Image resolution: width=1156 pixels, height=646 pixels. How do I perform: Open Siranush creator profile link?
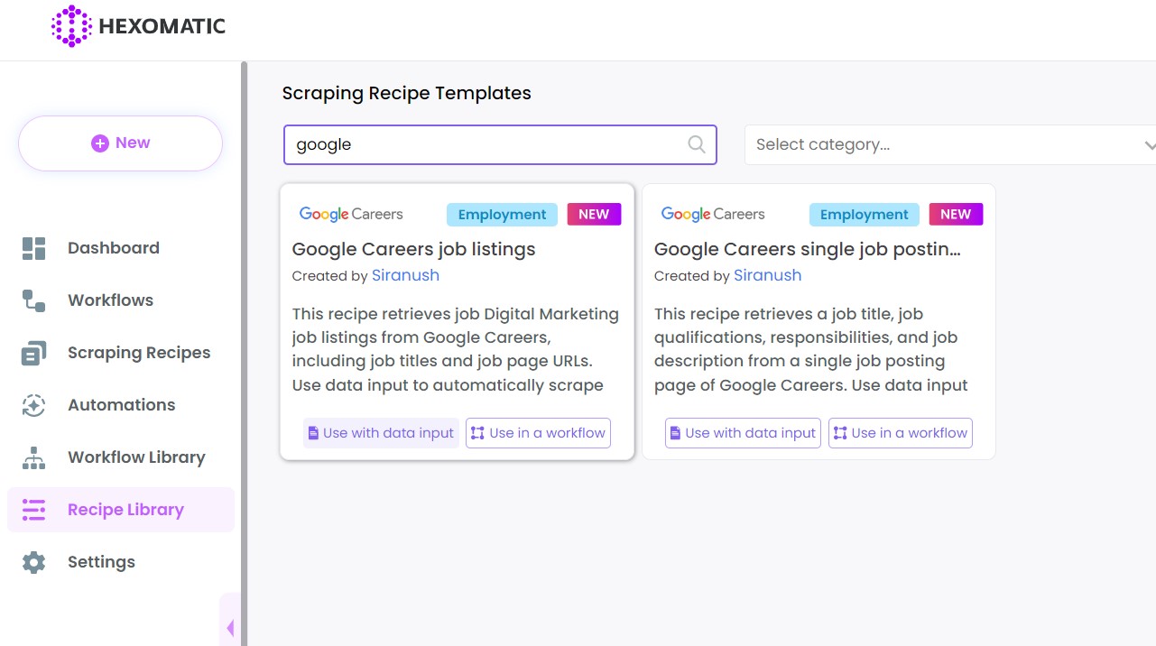[x=405, y=275]
